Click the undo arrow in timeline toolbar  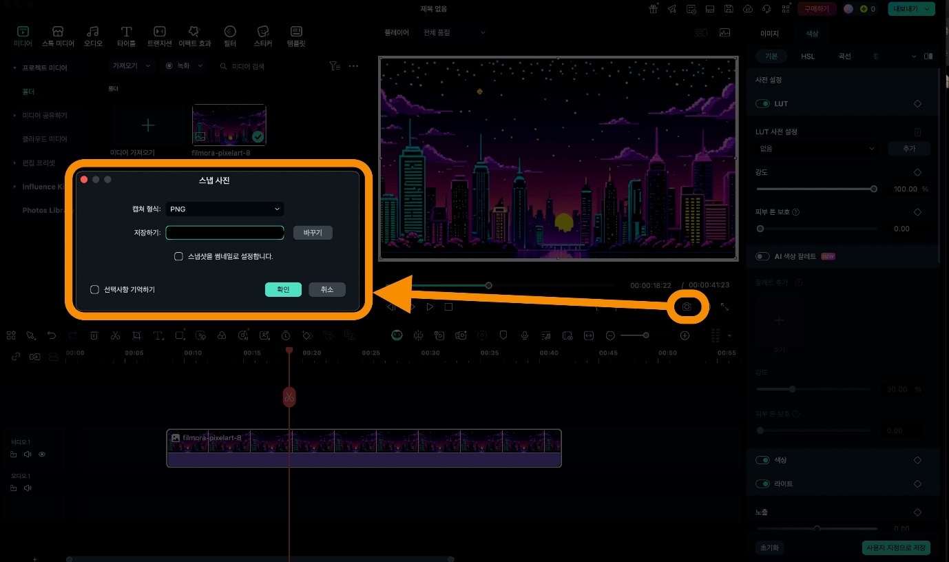tap(52, 335)
